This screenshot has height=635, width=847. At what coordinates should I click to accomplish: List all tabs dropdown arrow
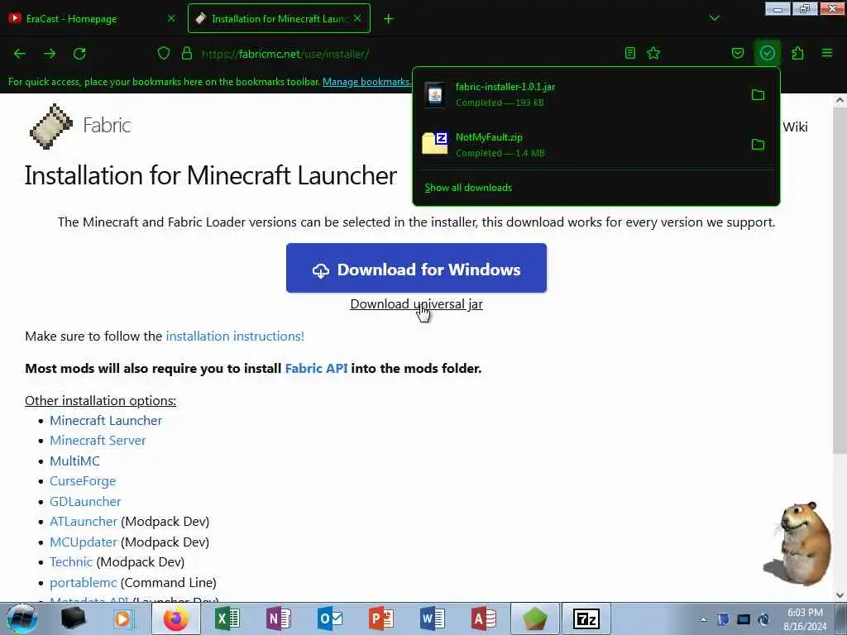pyautogui.click(x=714, y=18)
